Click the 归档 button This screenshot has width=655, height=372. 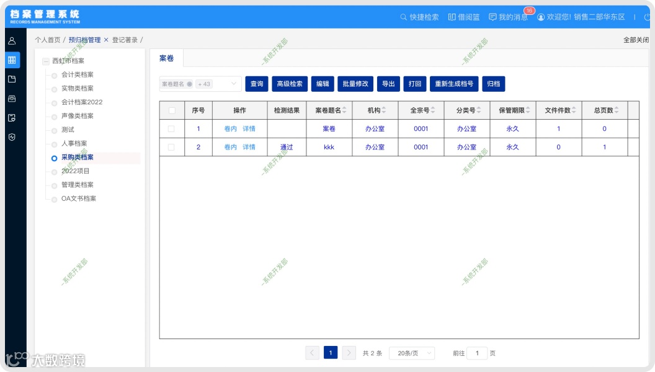[493, 84]
